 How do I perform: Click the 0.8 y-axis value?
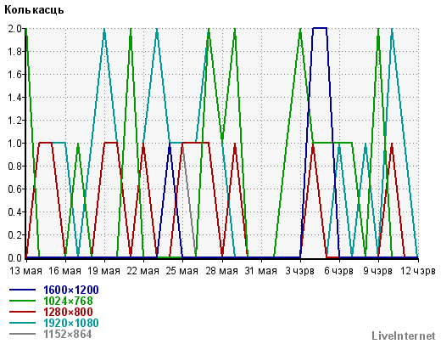(14, 166)
